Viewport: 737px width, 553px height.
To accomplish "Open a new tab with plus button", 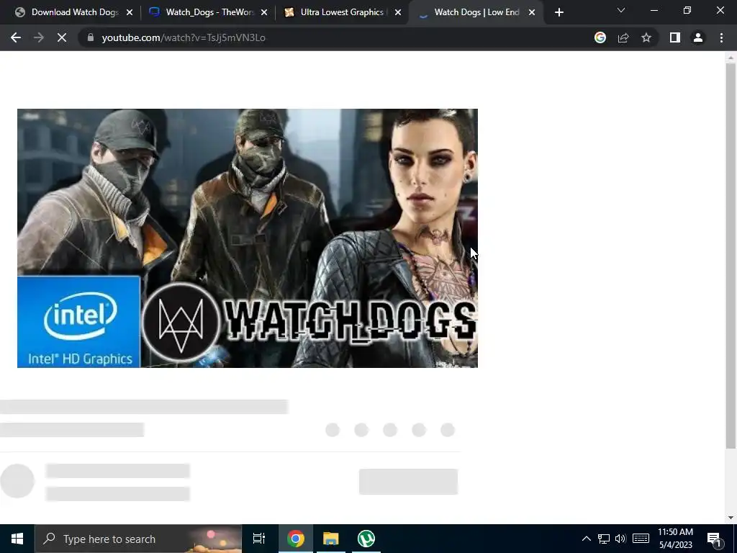I will coord(559,13).
